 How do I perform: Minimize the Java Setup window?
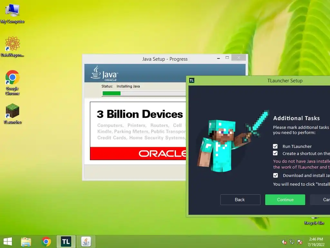pos(218,58)
